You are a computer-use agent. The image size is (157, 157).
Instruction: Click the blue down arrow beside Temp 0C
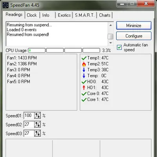tap(84, 76)
